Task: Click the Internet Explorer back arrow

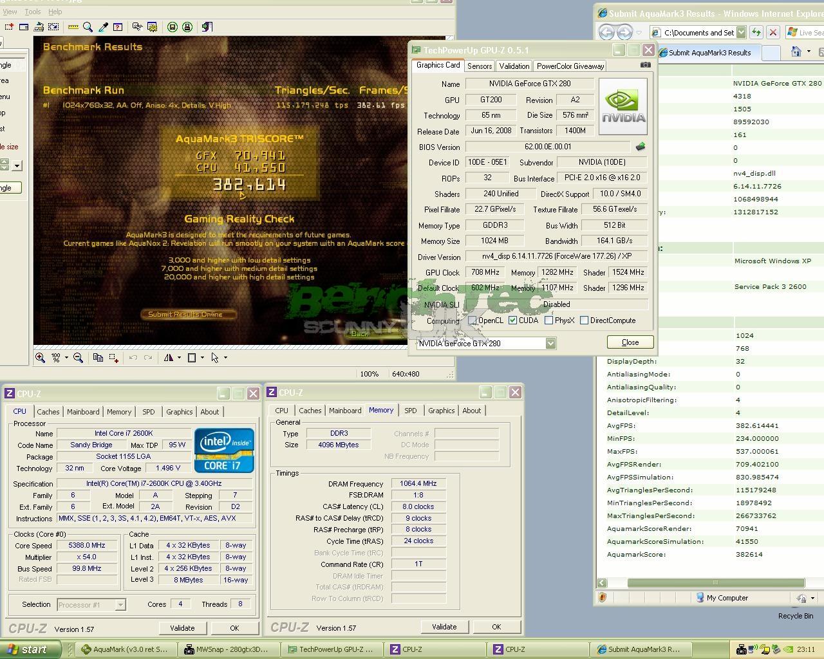Action: (606, 32)
